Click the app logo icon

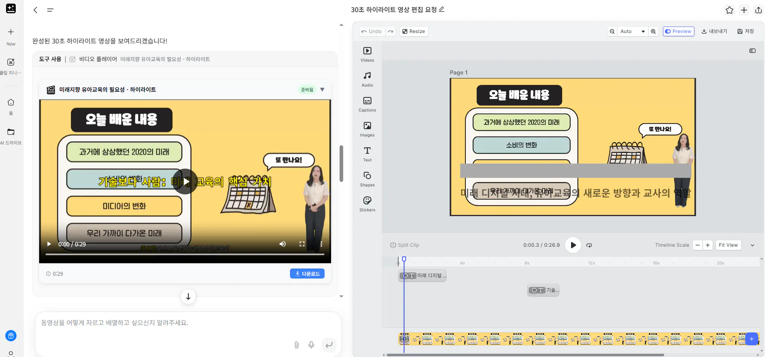pos(11,8)
